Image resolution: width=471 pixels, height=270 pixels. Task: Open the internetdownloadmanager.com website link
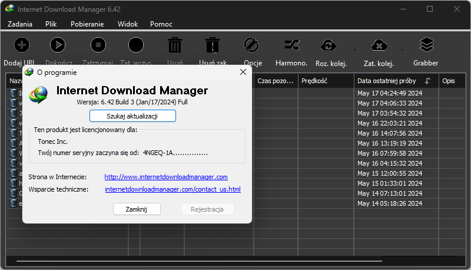click(x=166, y=177)
